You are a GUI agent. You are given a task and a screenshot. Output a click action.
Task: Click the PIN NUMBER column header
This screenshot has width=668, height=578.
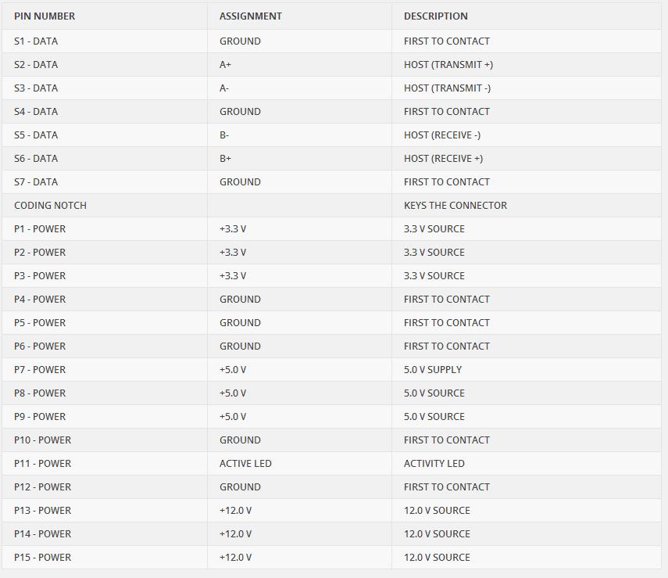[x=45, y=16]
